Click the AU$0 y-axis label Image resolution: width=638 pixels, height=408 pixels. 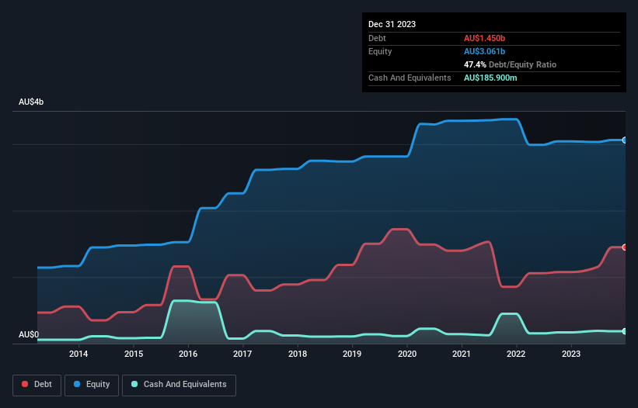click(x=29, y=334)
